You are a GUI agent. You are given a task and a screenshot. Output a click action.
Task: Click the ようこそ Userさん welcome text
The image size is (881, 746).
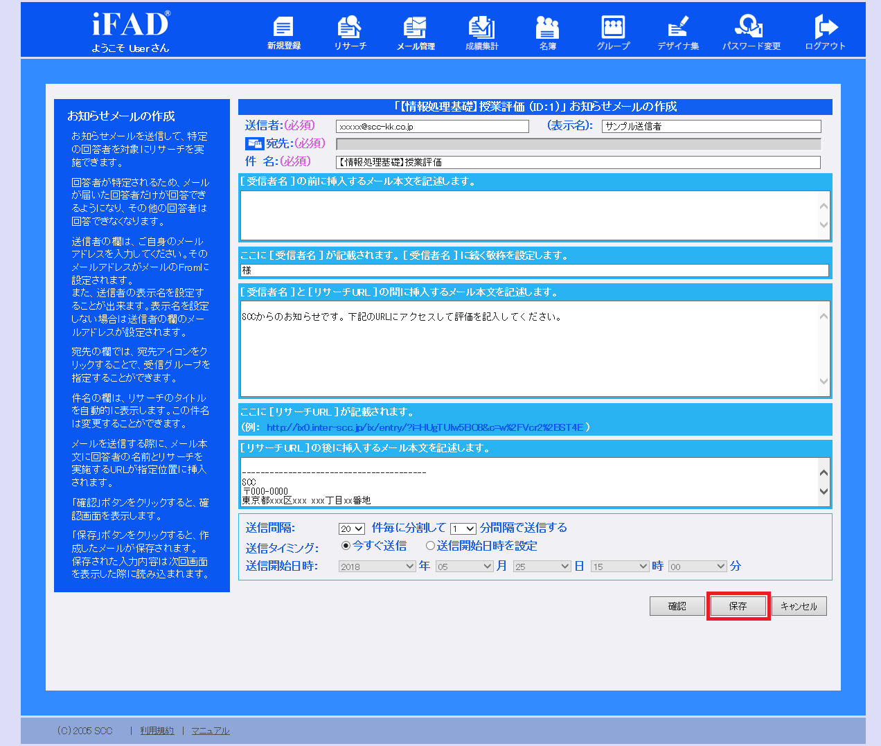[x=130, y=48]
